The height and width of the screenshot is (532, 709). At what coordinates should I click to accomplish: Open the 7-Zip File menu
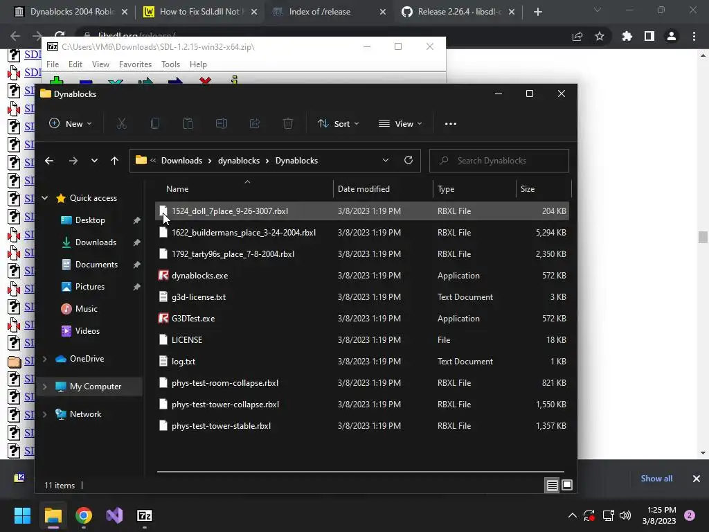pos(53,64)
